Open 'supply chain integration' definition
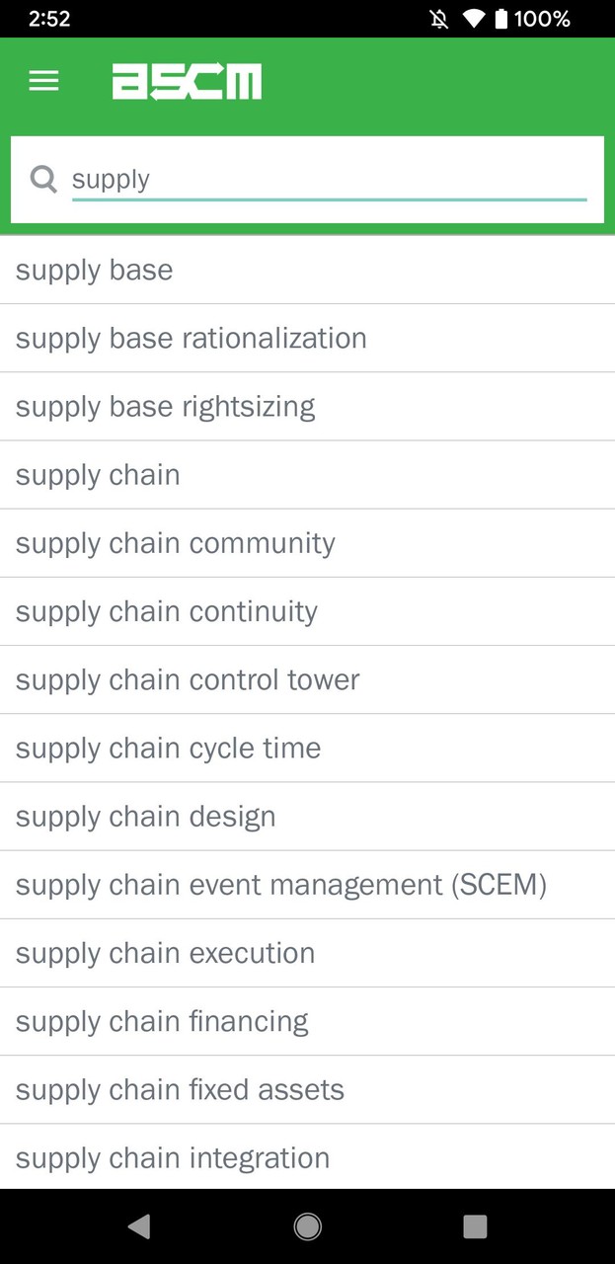This screenshot has width=615, height=1264. [x=173, y=1157]
